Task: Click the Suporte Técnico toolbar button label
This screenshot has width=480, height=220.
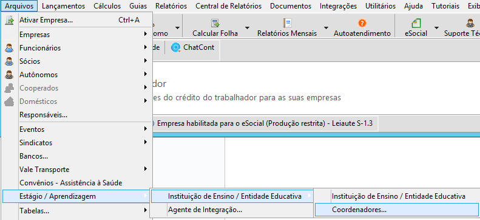Action: pyautogui.click(x=462, y=33)
